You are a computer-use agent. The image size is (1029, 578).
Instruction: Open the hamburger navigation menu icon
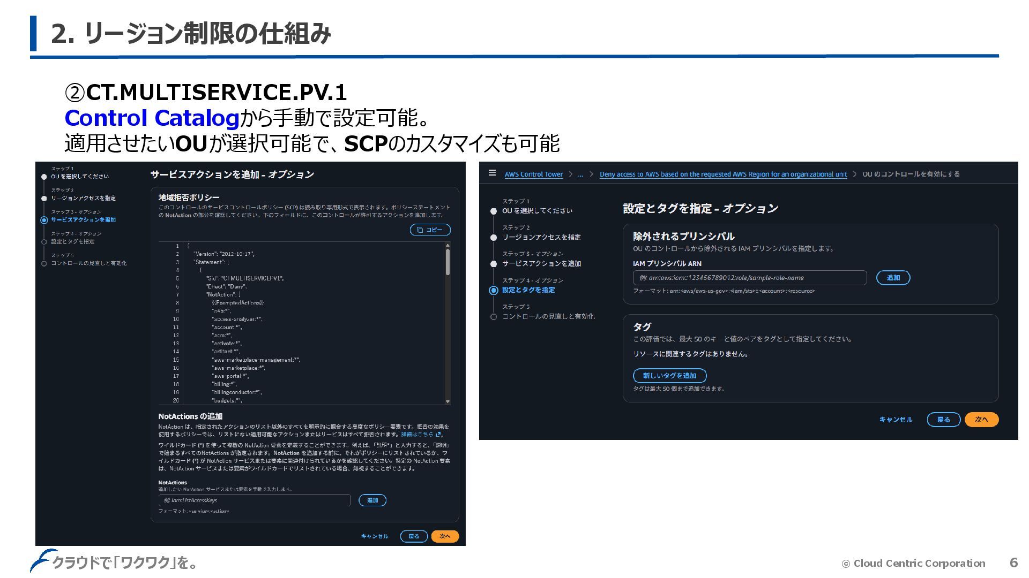492,173
